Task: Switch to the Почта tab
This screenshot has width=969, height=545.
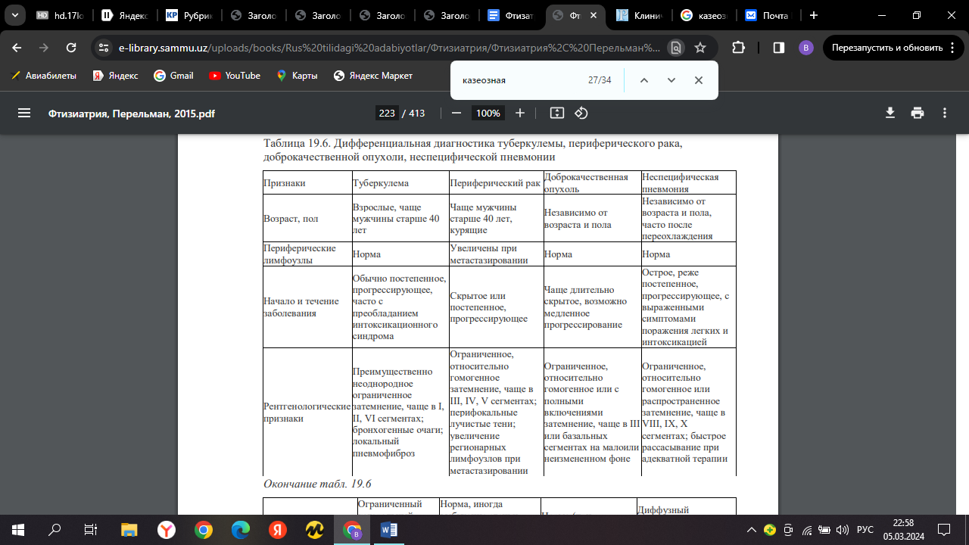Action: click(x=769, y=15)
